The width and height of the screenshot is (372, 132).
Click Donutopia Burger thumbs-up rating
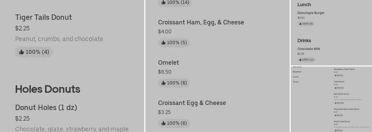coord(306,24)
